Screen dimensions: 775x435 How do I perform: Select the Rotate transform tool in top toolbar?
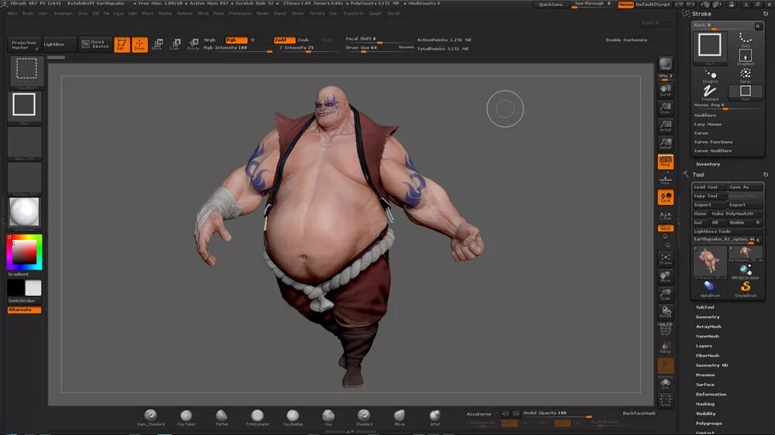[x=193, y=44]
